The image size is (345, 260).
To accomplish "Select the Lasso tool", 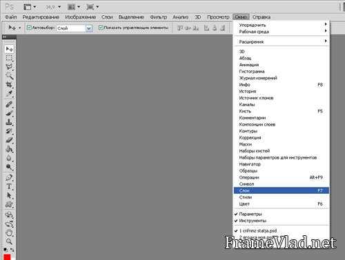I will coord(9,67).
